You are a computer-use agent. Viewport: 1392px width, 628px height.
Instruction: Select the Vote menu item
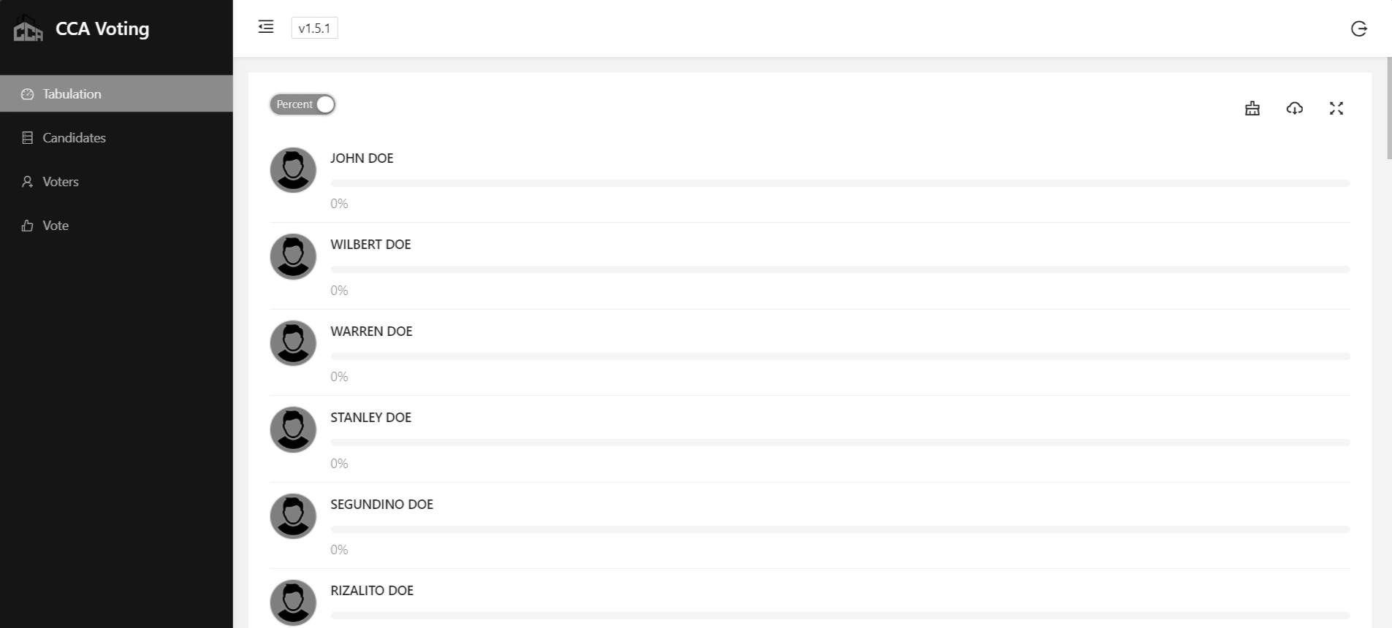click(55, 225)
